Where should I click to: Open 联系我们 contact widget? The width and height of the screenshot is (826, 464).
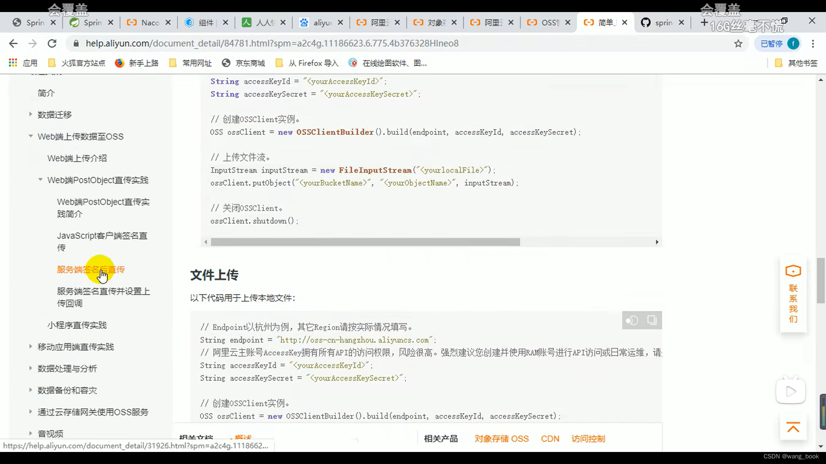click(793, 295)
